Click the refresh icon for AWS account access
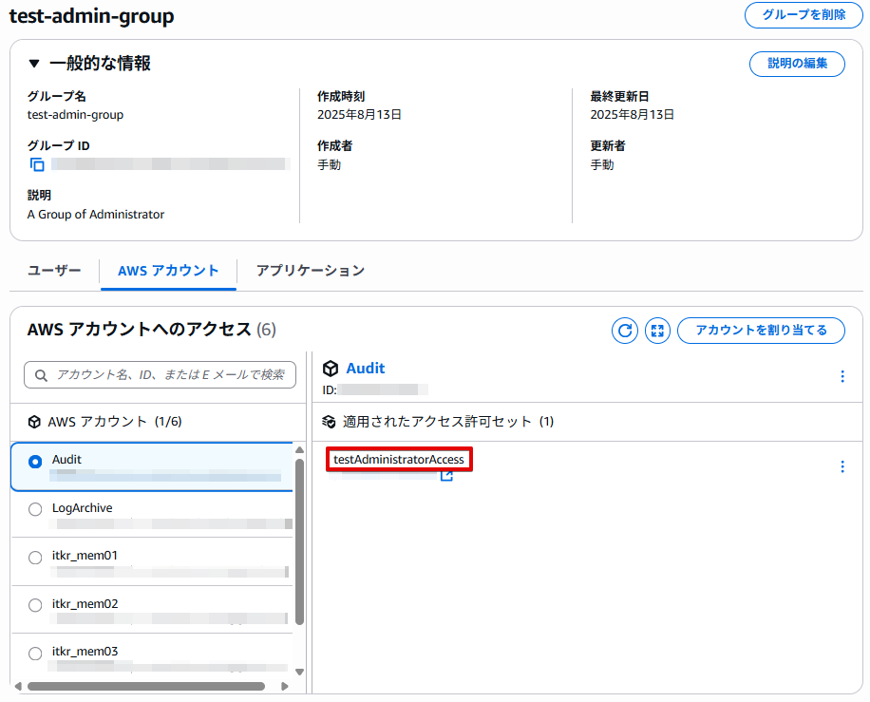 [625, 331]
